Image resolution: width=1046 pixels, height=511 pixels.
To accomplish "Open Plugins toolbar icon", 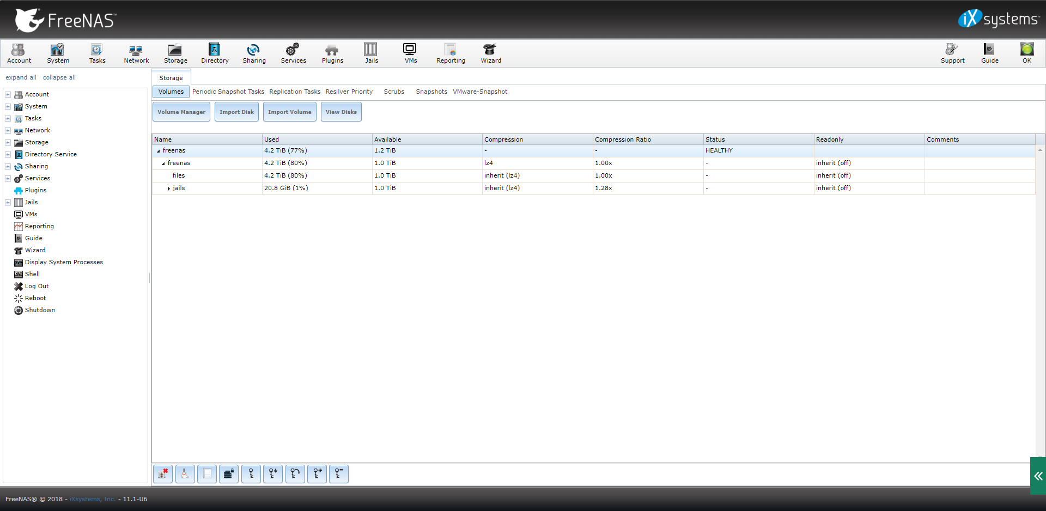I will (x=332, y=53).
